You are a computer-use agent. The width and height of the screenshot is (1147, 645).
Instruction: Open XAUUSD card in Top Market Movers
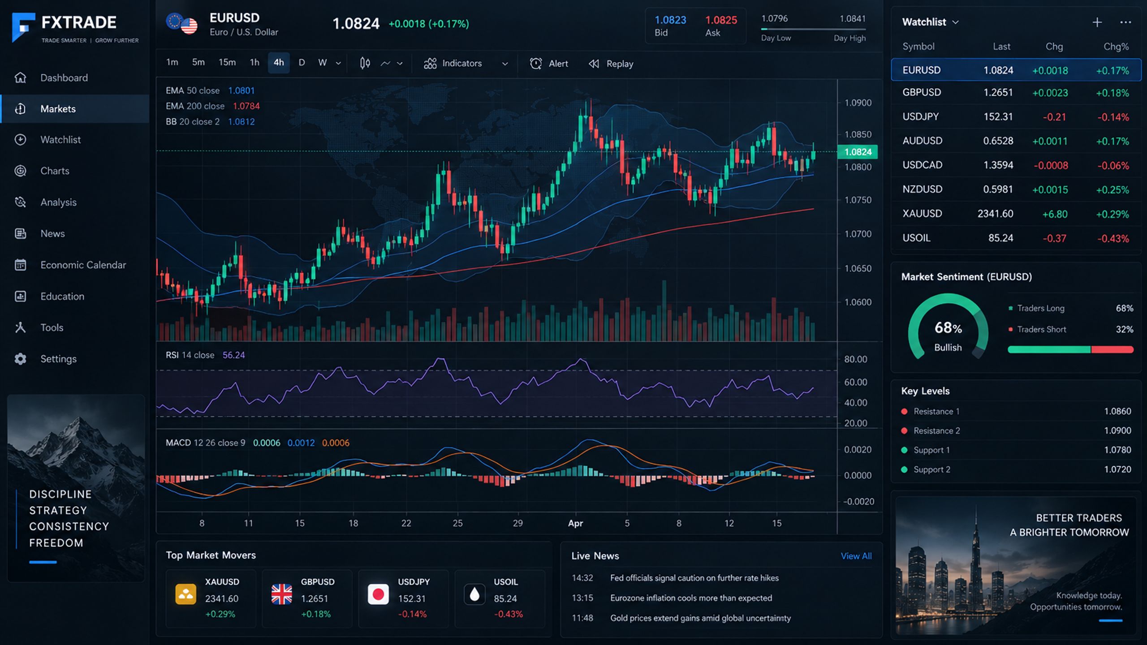click(211, 598)
